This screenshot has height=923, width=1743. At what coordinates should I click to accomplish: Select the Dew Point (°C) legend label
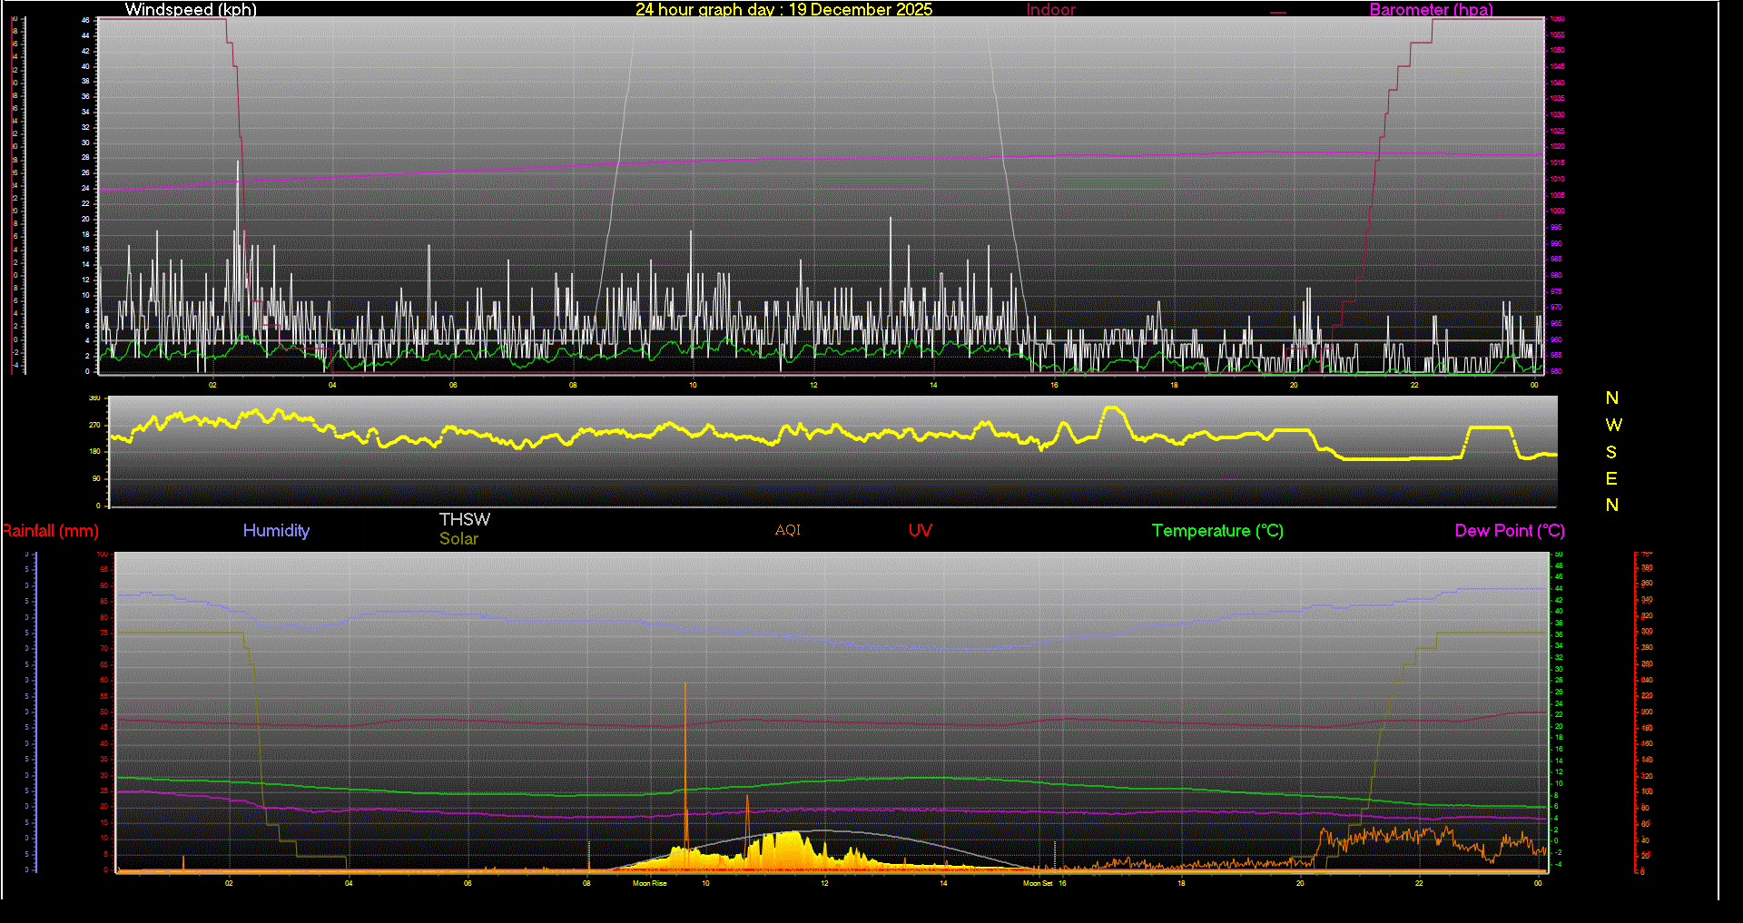tap(1509, 531)
